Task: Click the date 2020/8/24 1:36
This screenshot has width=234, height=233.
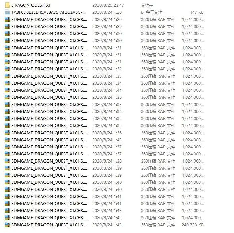Action: [107, 133]
